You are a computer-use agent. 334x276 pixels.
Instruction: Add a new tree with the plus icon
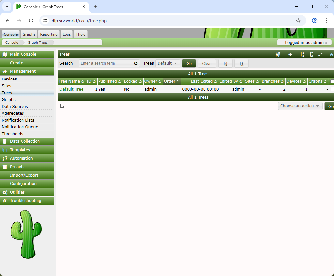coord(290,54)
